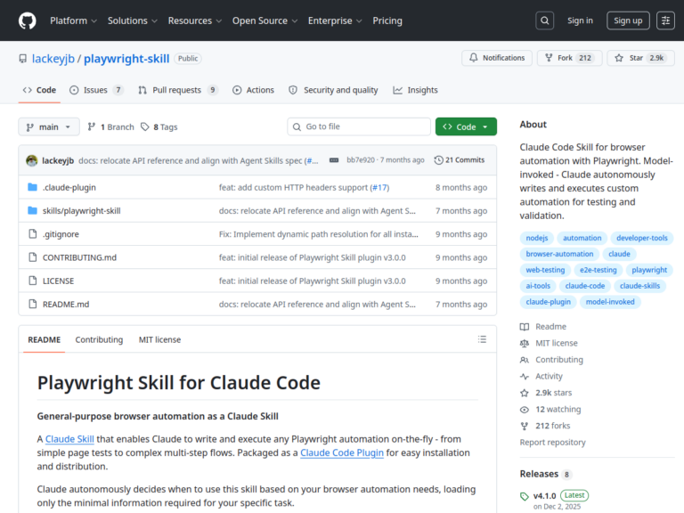Switch to the Issues tab

pos(96,90)
